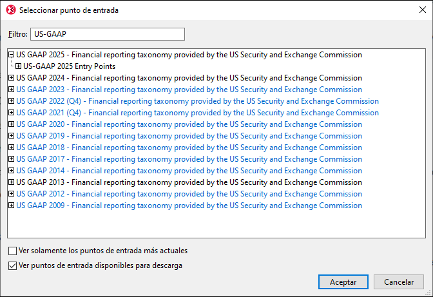Viewport: 433px width, 297px height.
Task: Expand US GAAP 2021 (Q4) taxonomy
Action: [x=12, y=113]
